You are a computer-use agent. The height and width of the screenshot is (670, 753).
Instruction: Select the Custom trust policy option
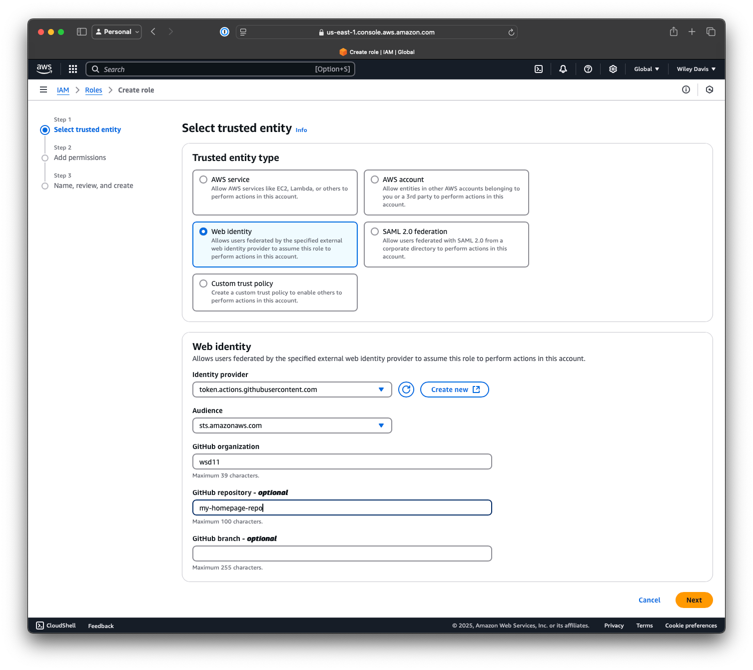tap(203, 283)
